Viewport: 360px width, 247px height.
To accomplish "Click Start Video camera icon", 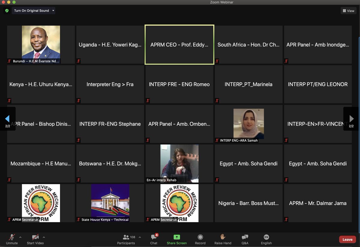I will click(x=35, y=237).
